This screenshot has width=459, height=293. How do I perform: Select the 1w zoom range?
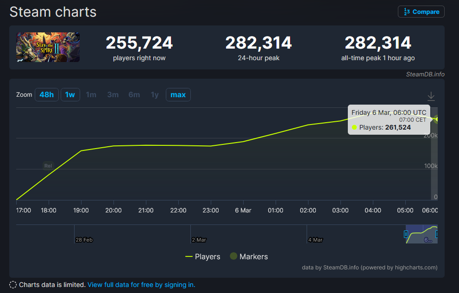tap(70, 95)
